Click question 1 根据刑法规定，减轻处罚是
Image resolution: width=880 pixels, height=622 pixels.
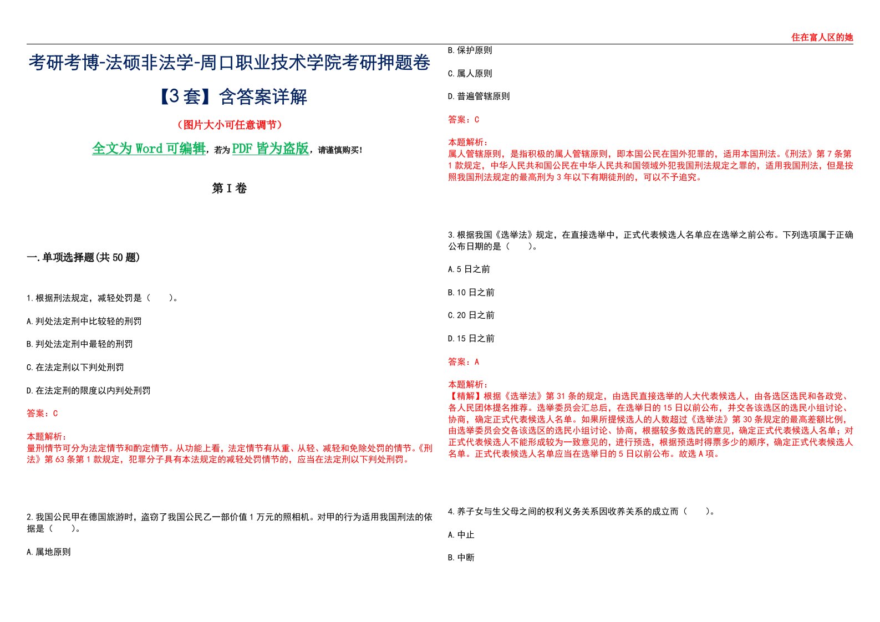pyautogui.click(x=103, y=298)
